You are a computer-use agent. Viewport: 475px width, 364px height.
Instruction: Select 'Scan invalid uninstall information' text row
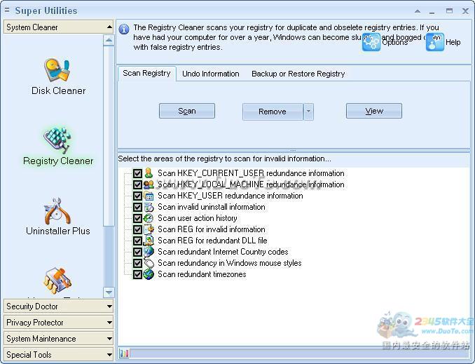point(212,207)
